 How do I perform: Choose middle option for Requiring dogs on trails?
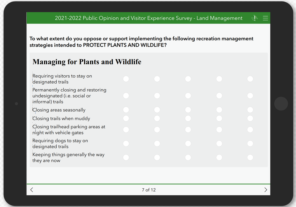tap(188, 144)
